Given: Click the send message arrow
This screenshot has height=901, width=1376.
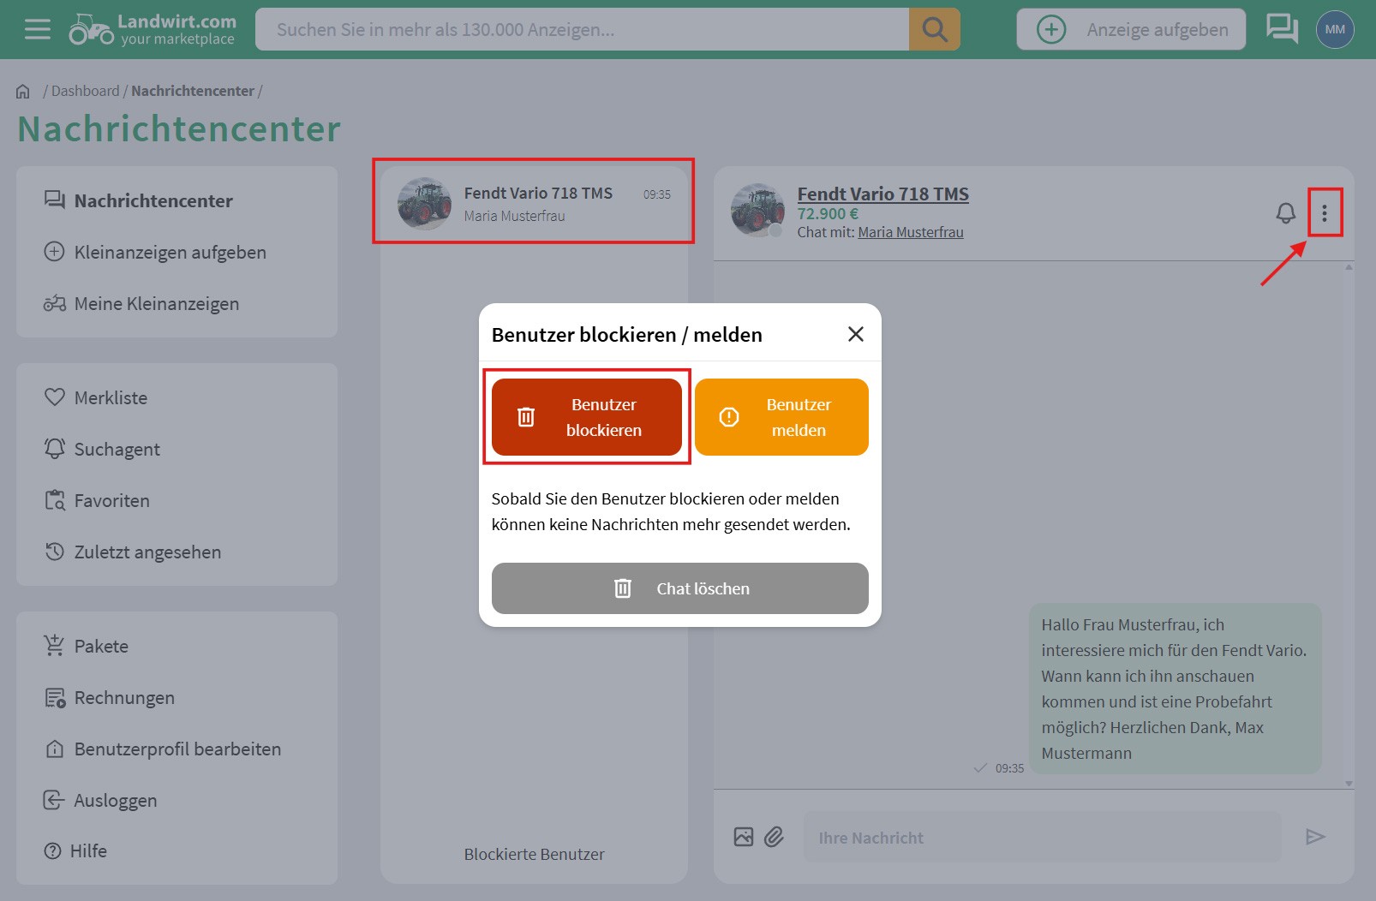Looking at the screenshot, I should click(x=1315, y=837).
